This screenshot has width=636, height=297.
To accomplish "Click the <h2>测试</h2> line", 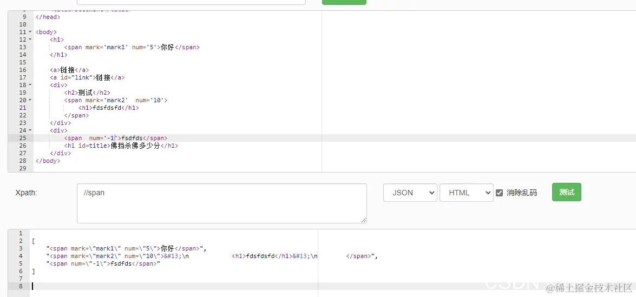I will [87, 93].
